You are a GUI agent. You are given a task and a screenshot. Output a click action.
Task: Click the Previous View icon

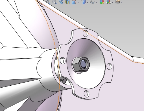(x=61, y=2)
